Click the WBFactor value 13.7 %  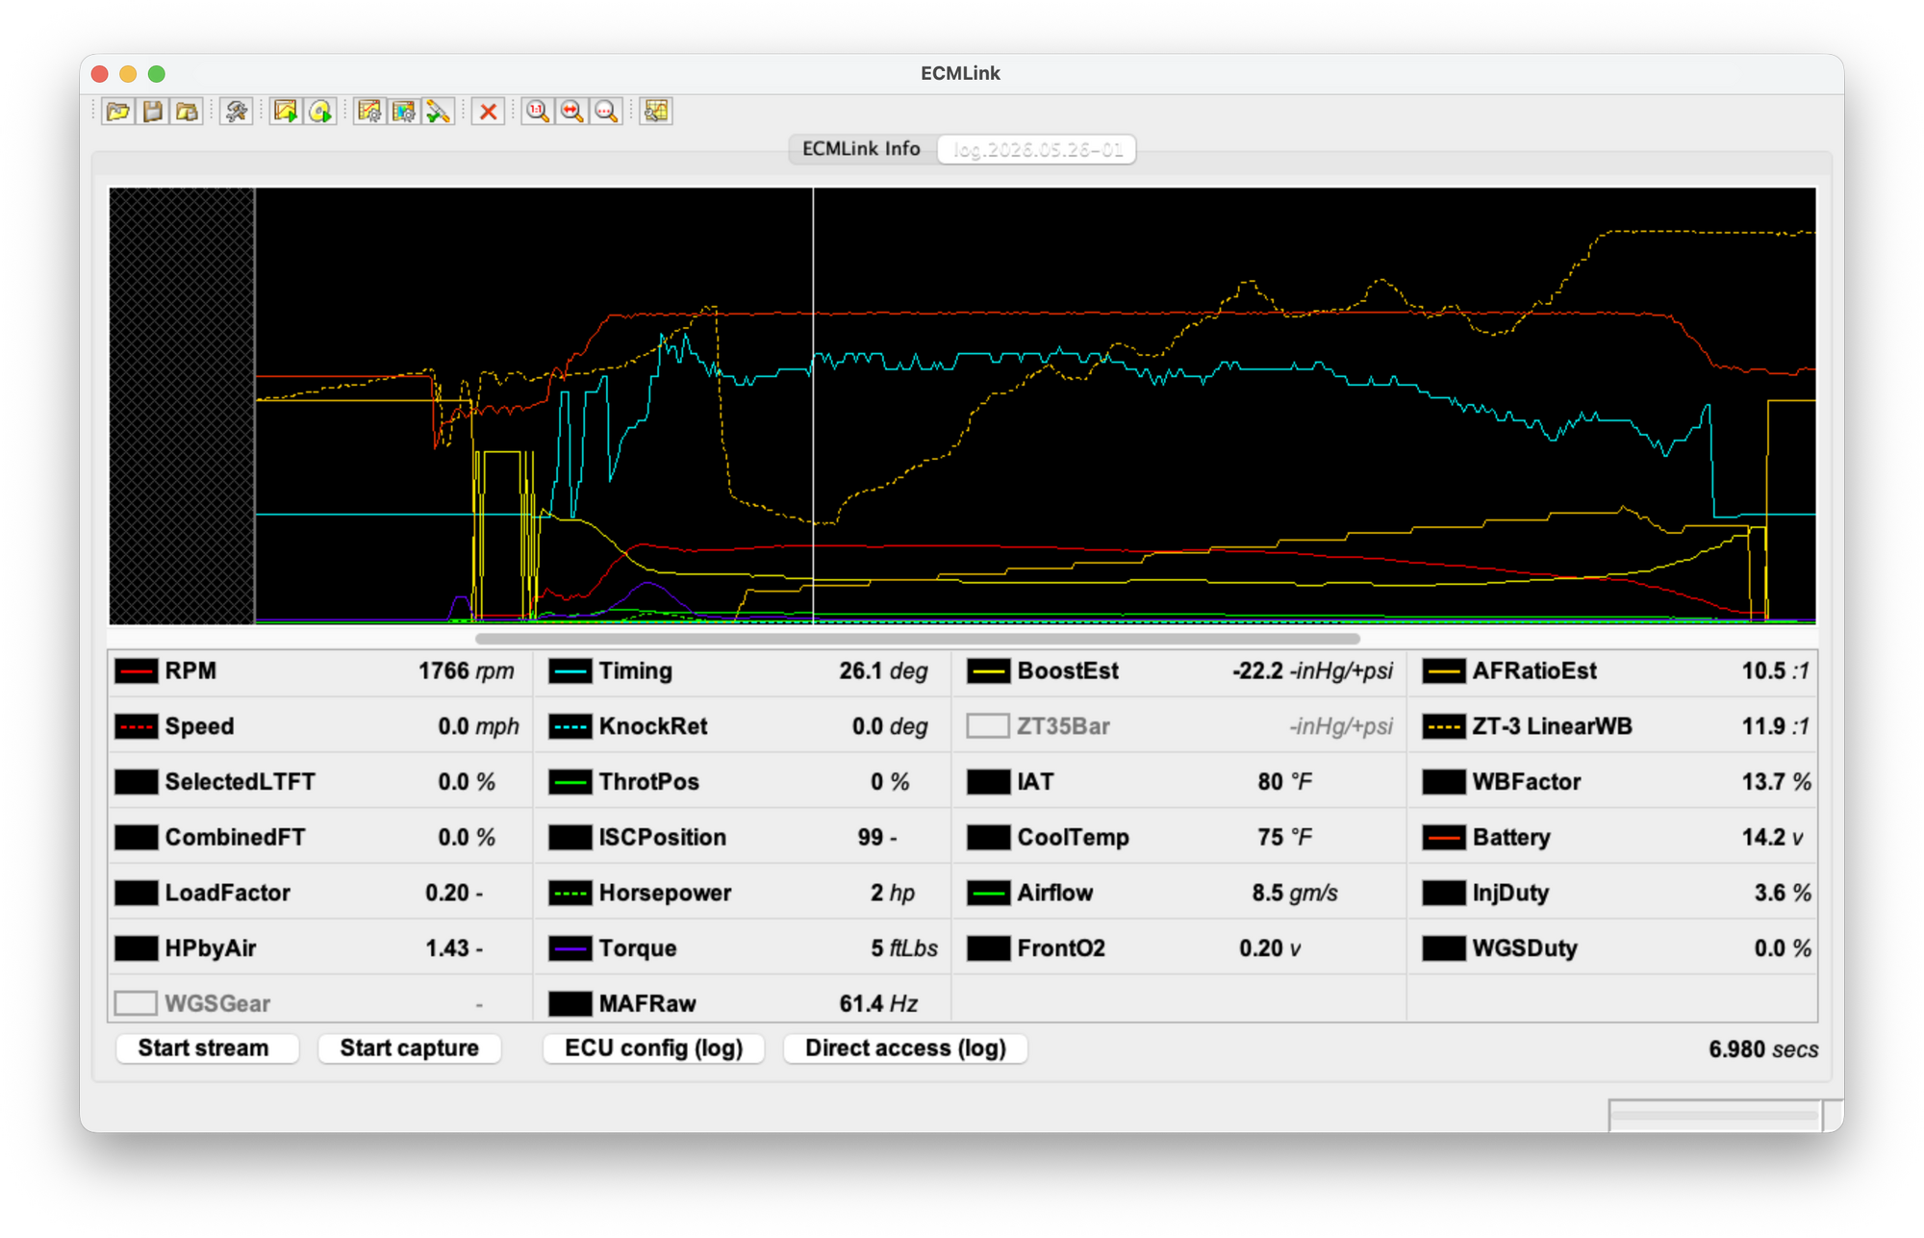pos(1776,782)
